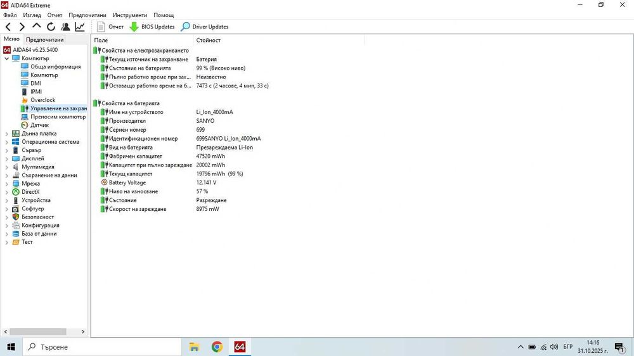The image size is (634, 356).
Task: Click the Търсене taskbar search box
Action: point(102,346)
